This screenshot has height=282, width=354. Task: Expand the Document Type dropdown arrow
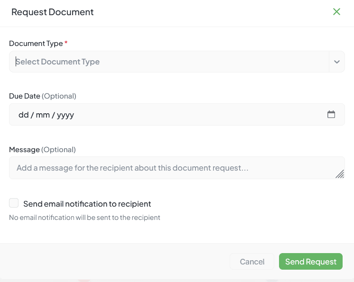coord(337,62)
